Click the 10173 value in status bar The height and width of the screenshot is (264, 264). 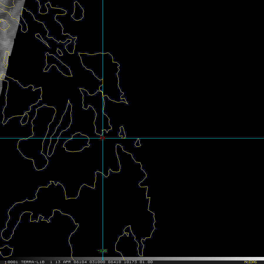tap(131, 262)
